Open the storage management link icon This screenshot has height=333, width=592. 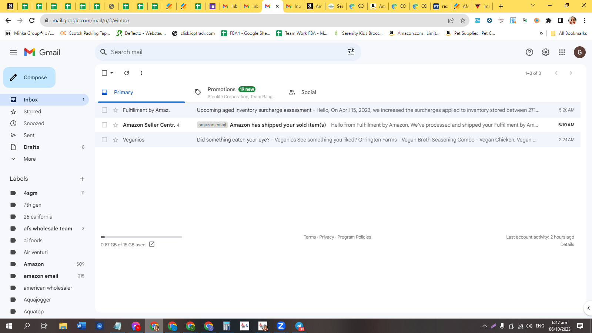152,244
